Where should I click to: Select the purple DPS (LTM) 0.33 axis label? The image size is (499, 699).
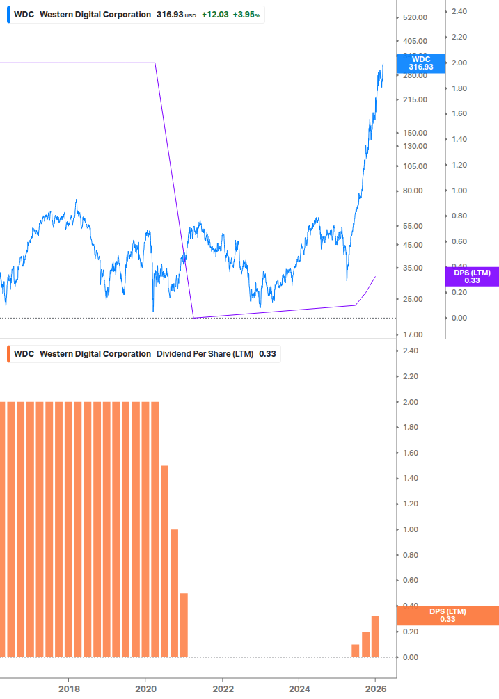pos(472,276)
